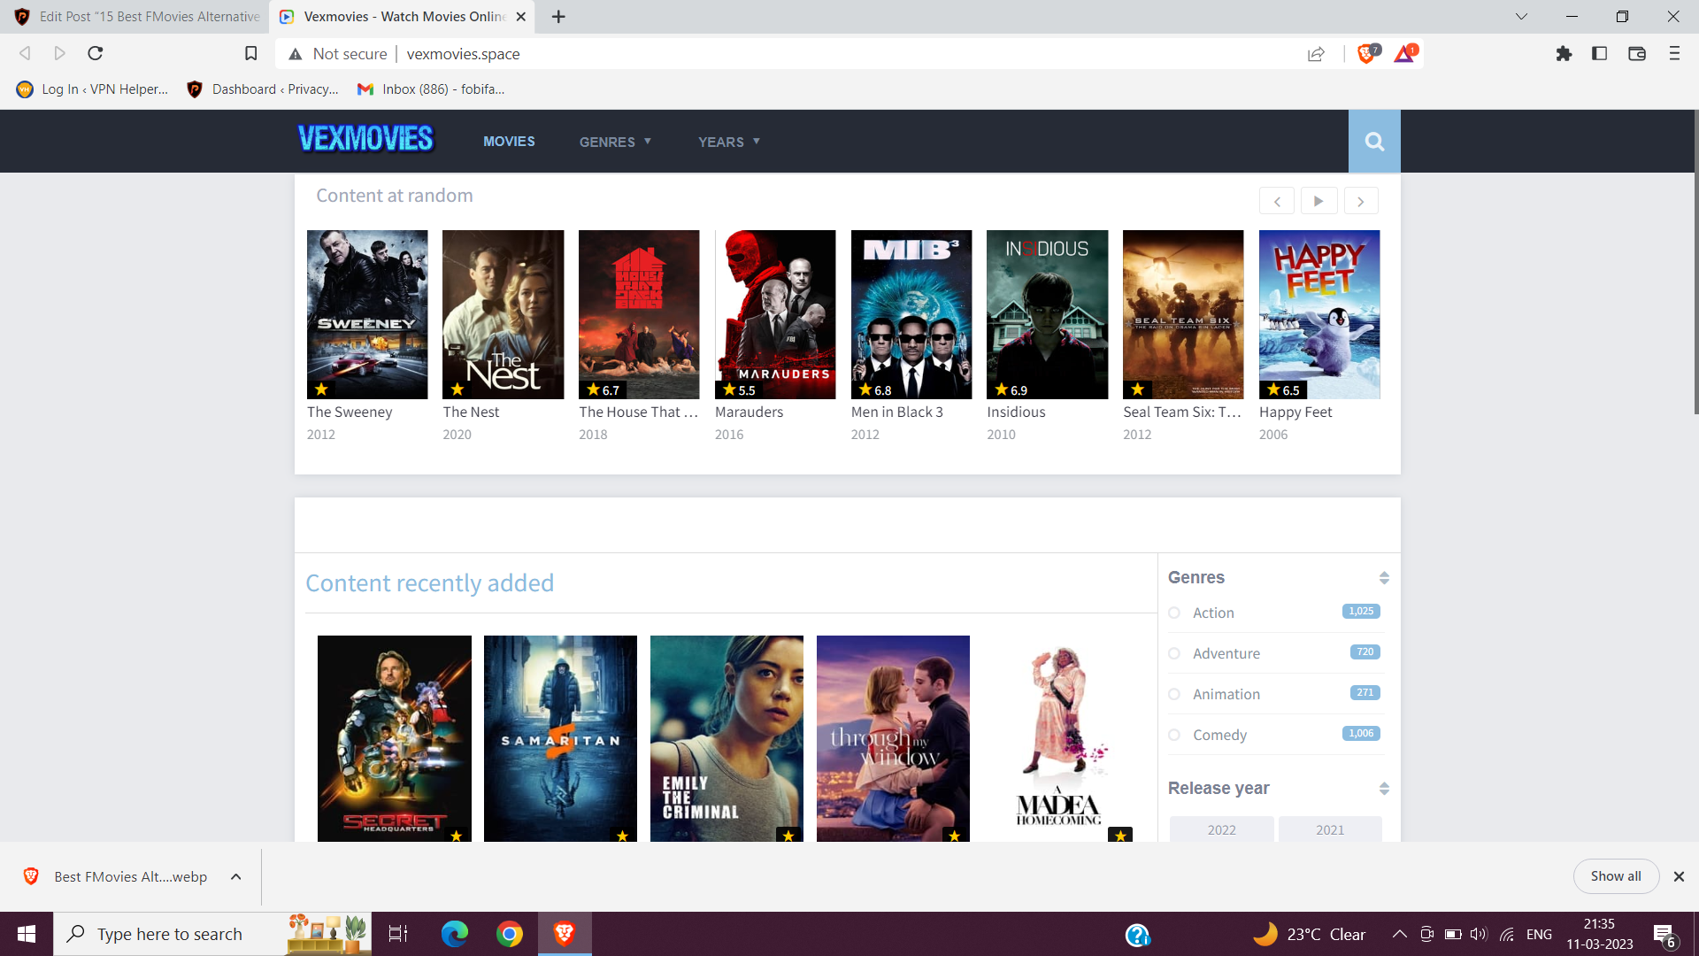Click Show all downloads button
The width and height of the screenshot is (1699, 956).
tap(1616, 876)
